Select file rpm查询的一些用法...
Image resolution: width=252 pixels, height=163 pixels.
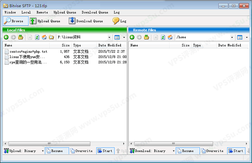(26, 62)
